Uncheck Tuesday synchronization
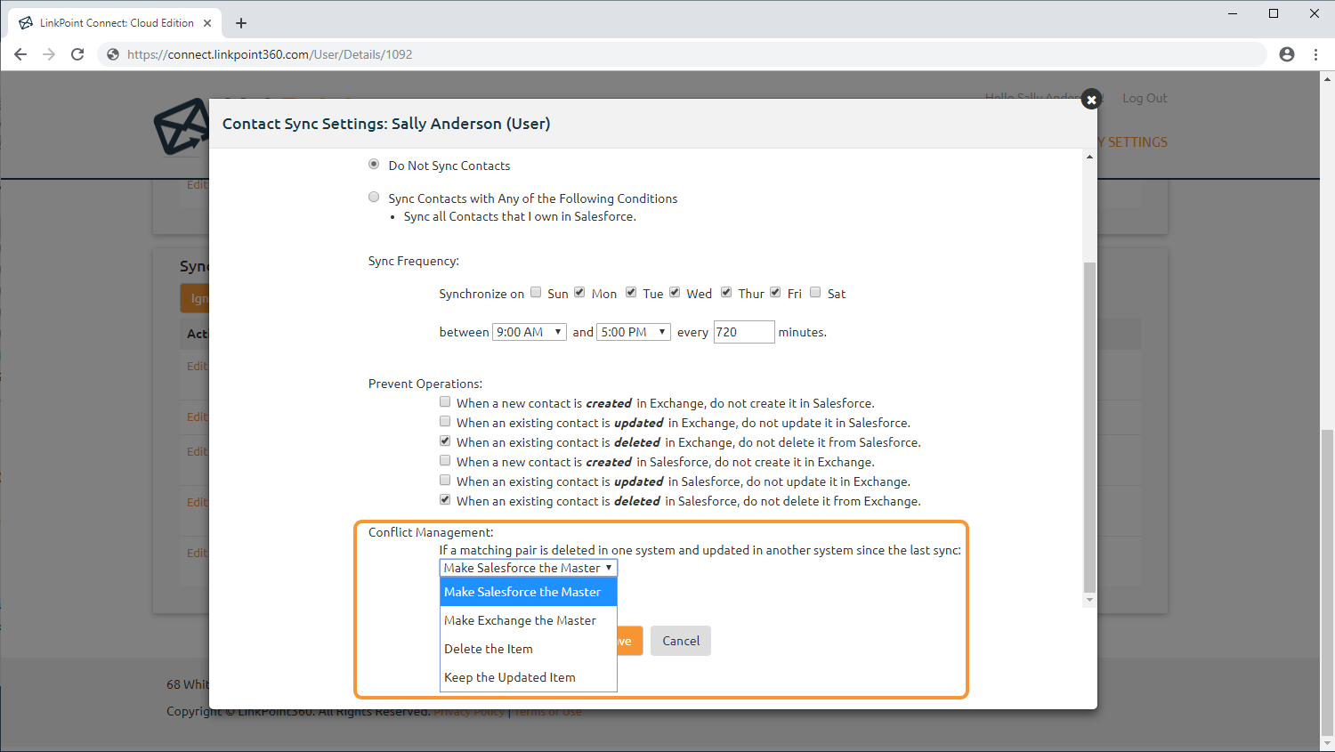Screen dimensions: 1335x752 (x=631, y=292)
